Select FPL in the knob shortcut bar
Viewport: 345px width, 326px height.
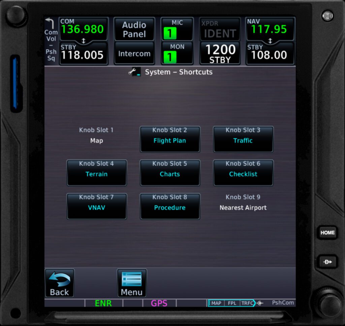click(x=232, y=303)
